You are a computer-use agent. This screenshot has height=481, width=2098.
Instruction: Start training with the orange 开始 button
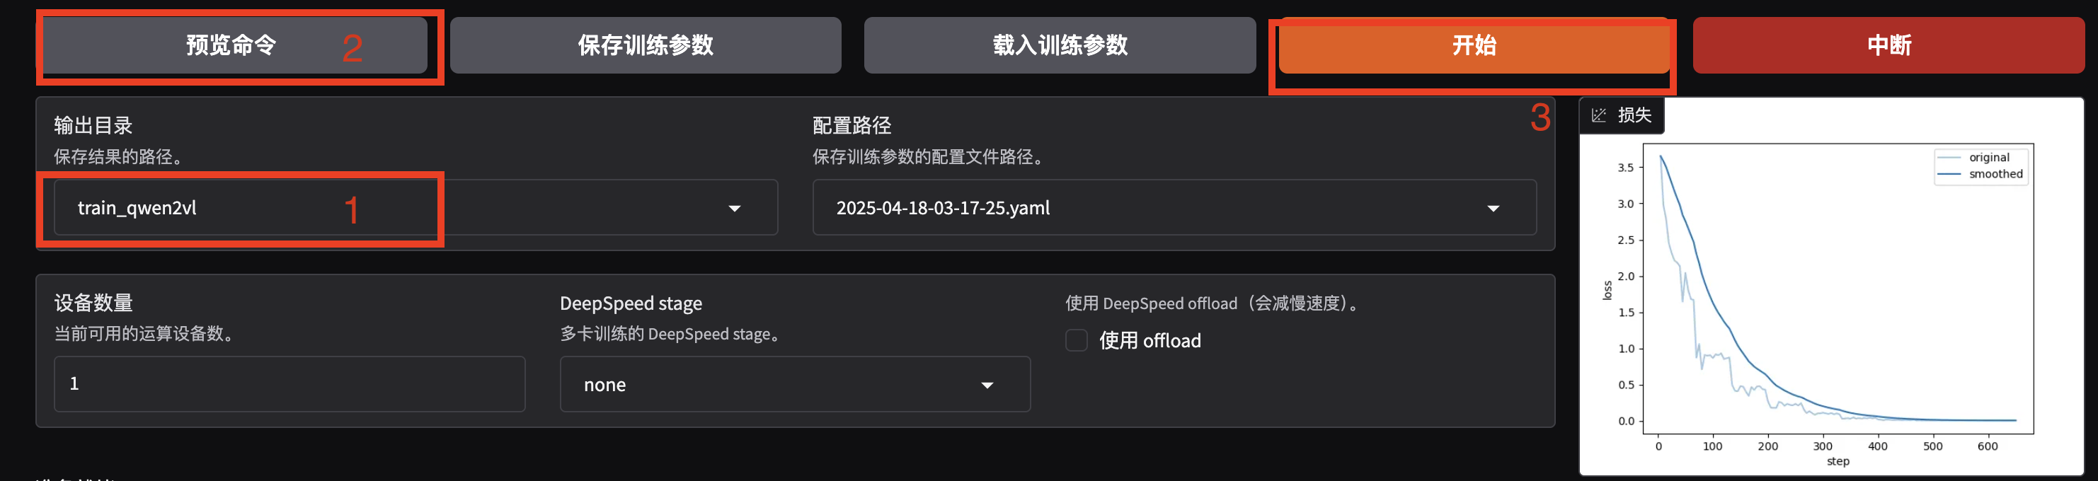(x=1474, y=45)
